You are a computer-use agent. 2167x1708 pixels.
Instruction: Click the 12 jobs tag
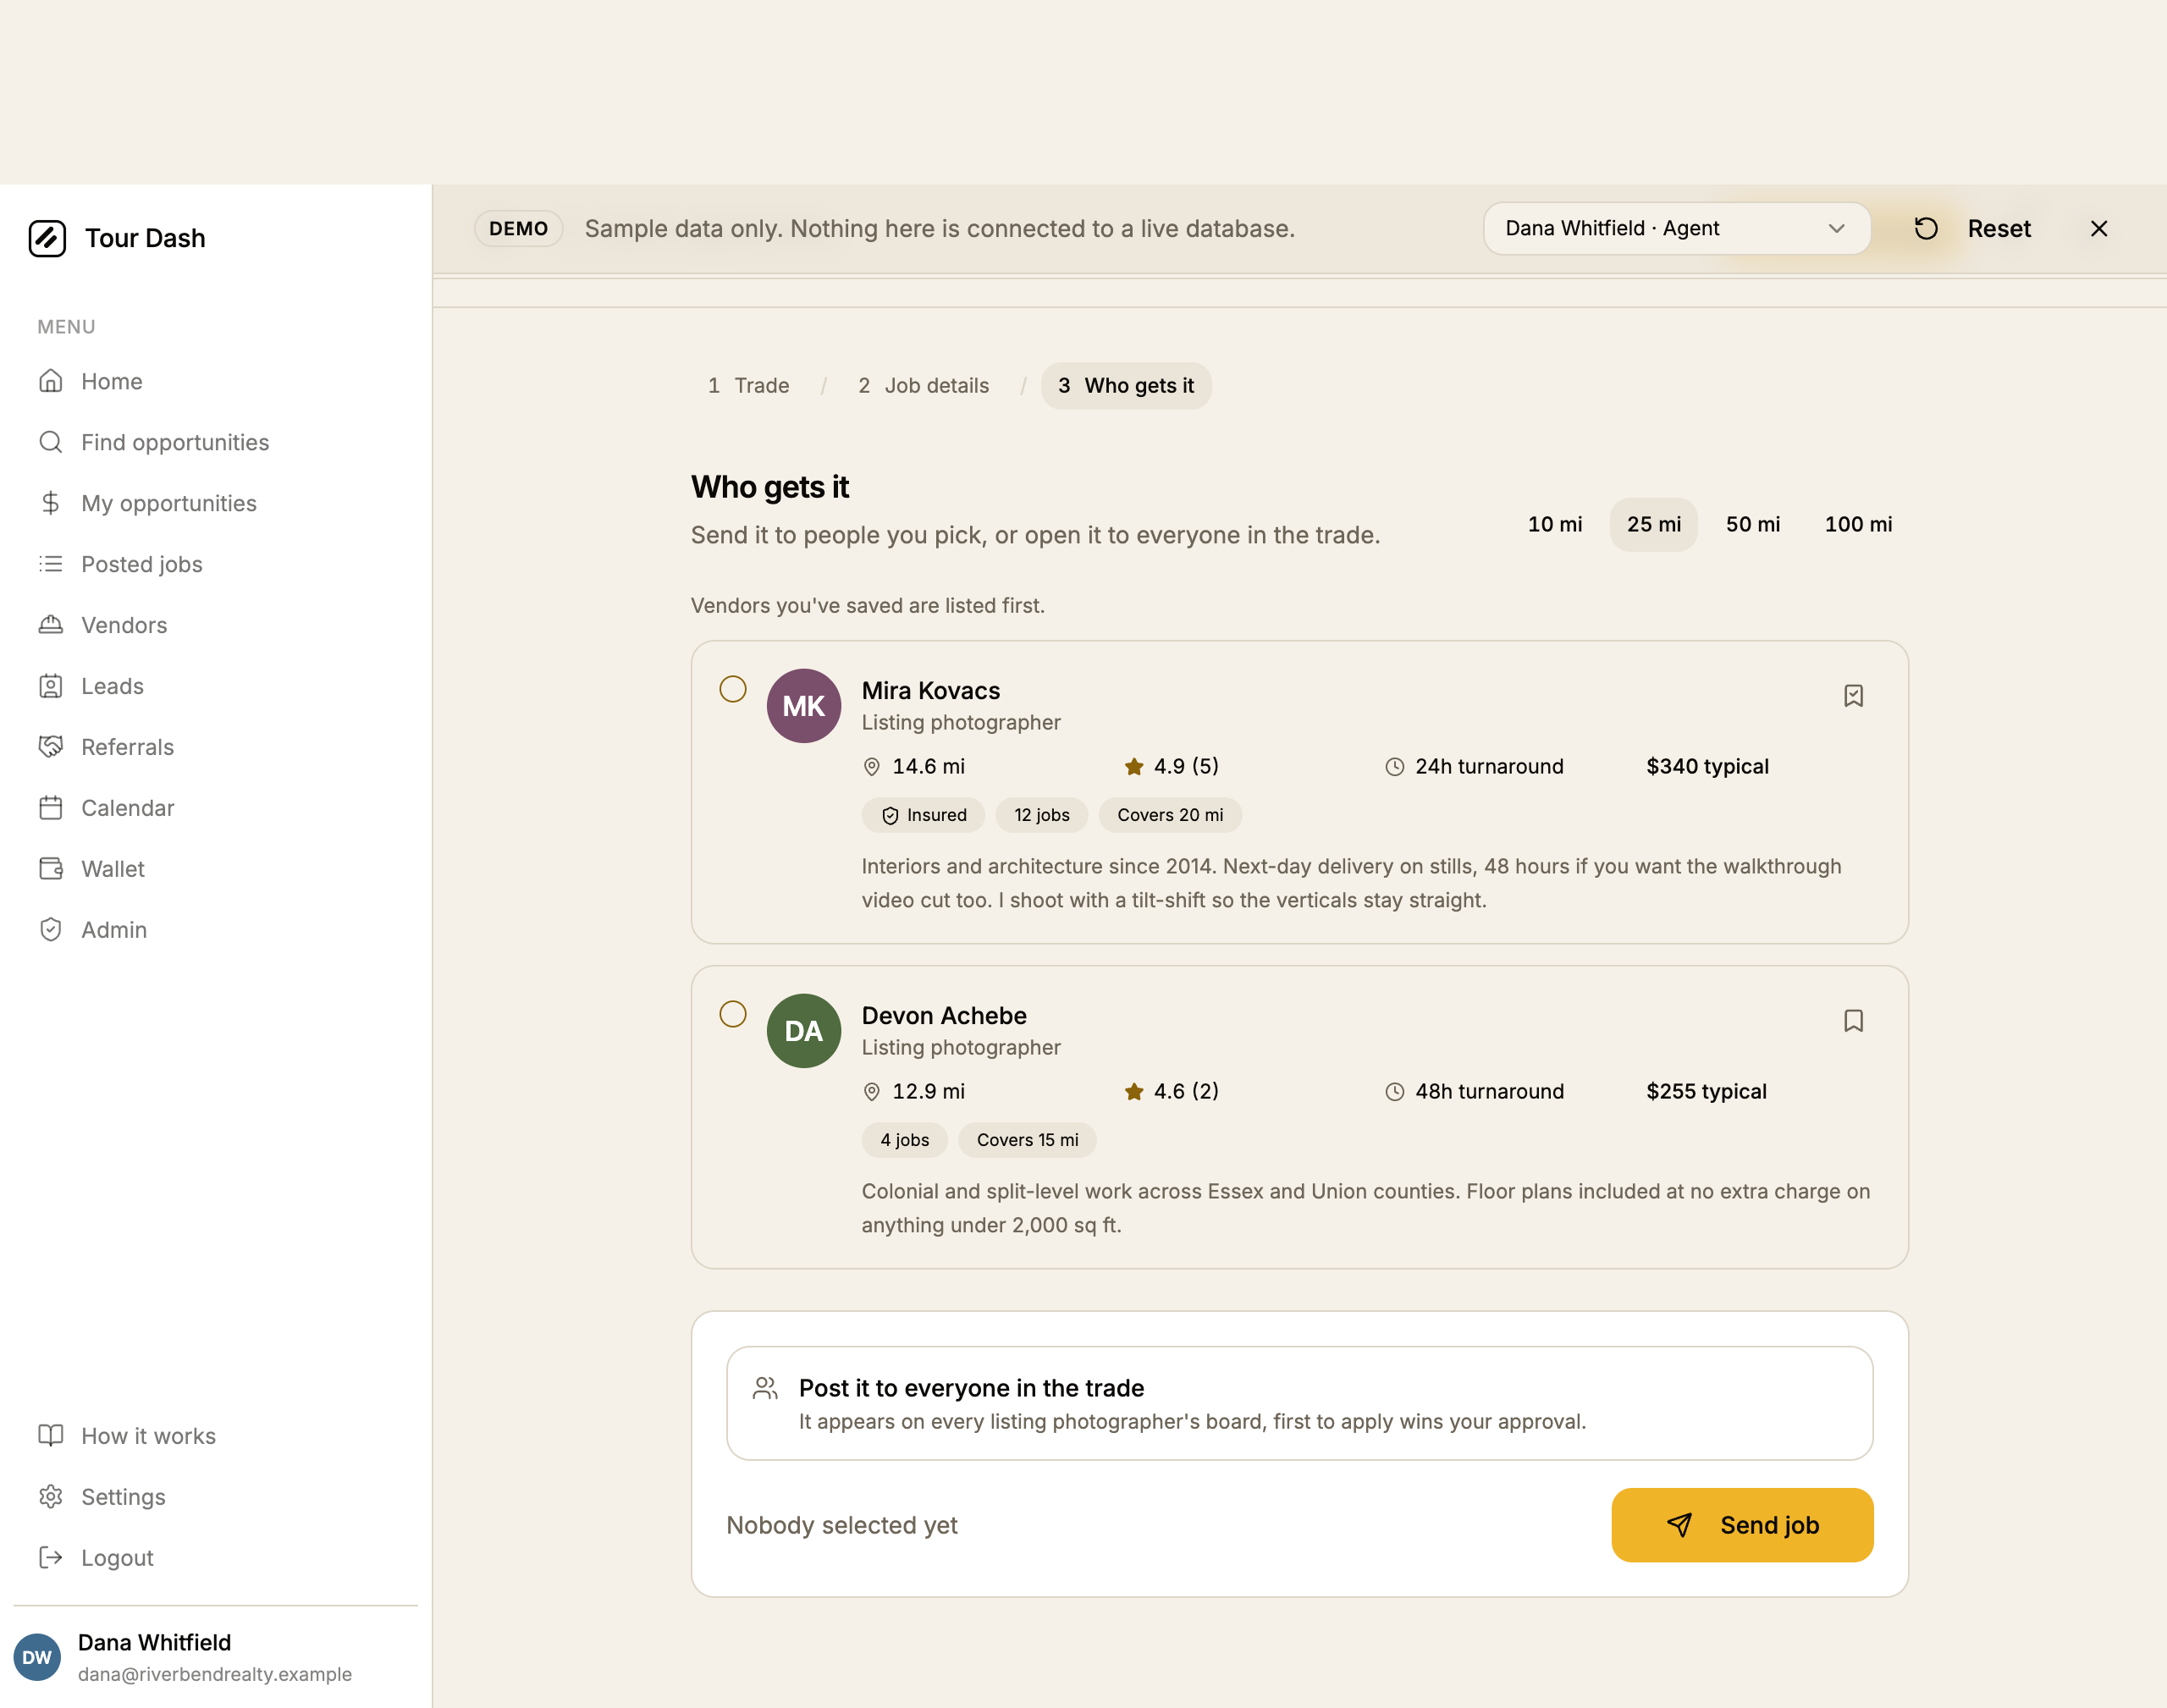tap(1041, 815)
